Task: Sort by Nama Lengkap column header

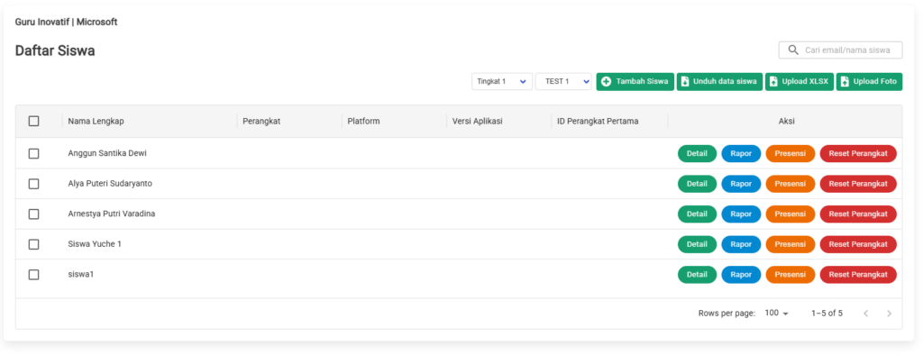Action: pos(96,122)
